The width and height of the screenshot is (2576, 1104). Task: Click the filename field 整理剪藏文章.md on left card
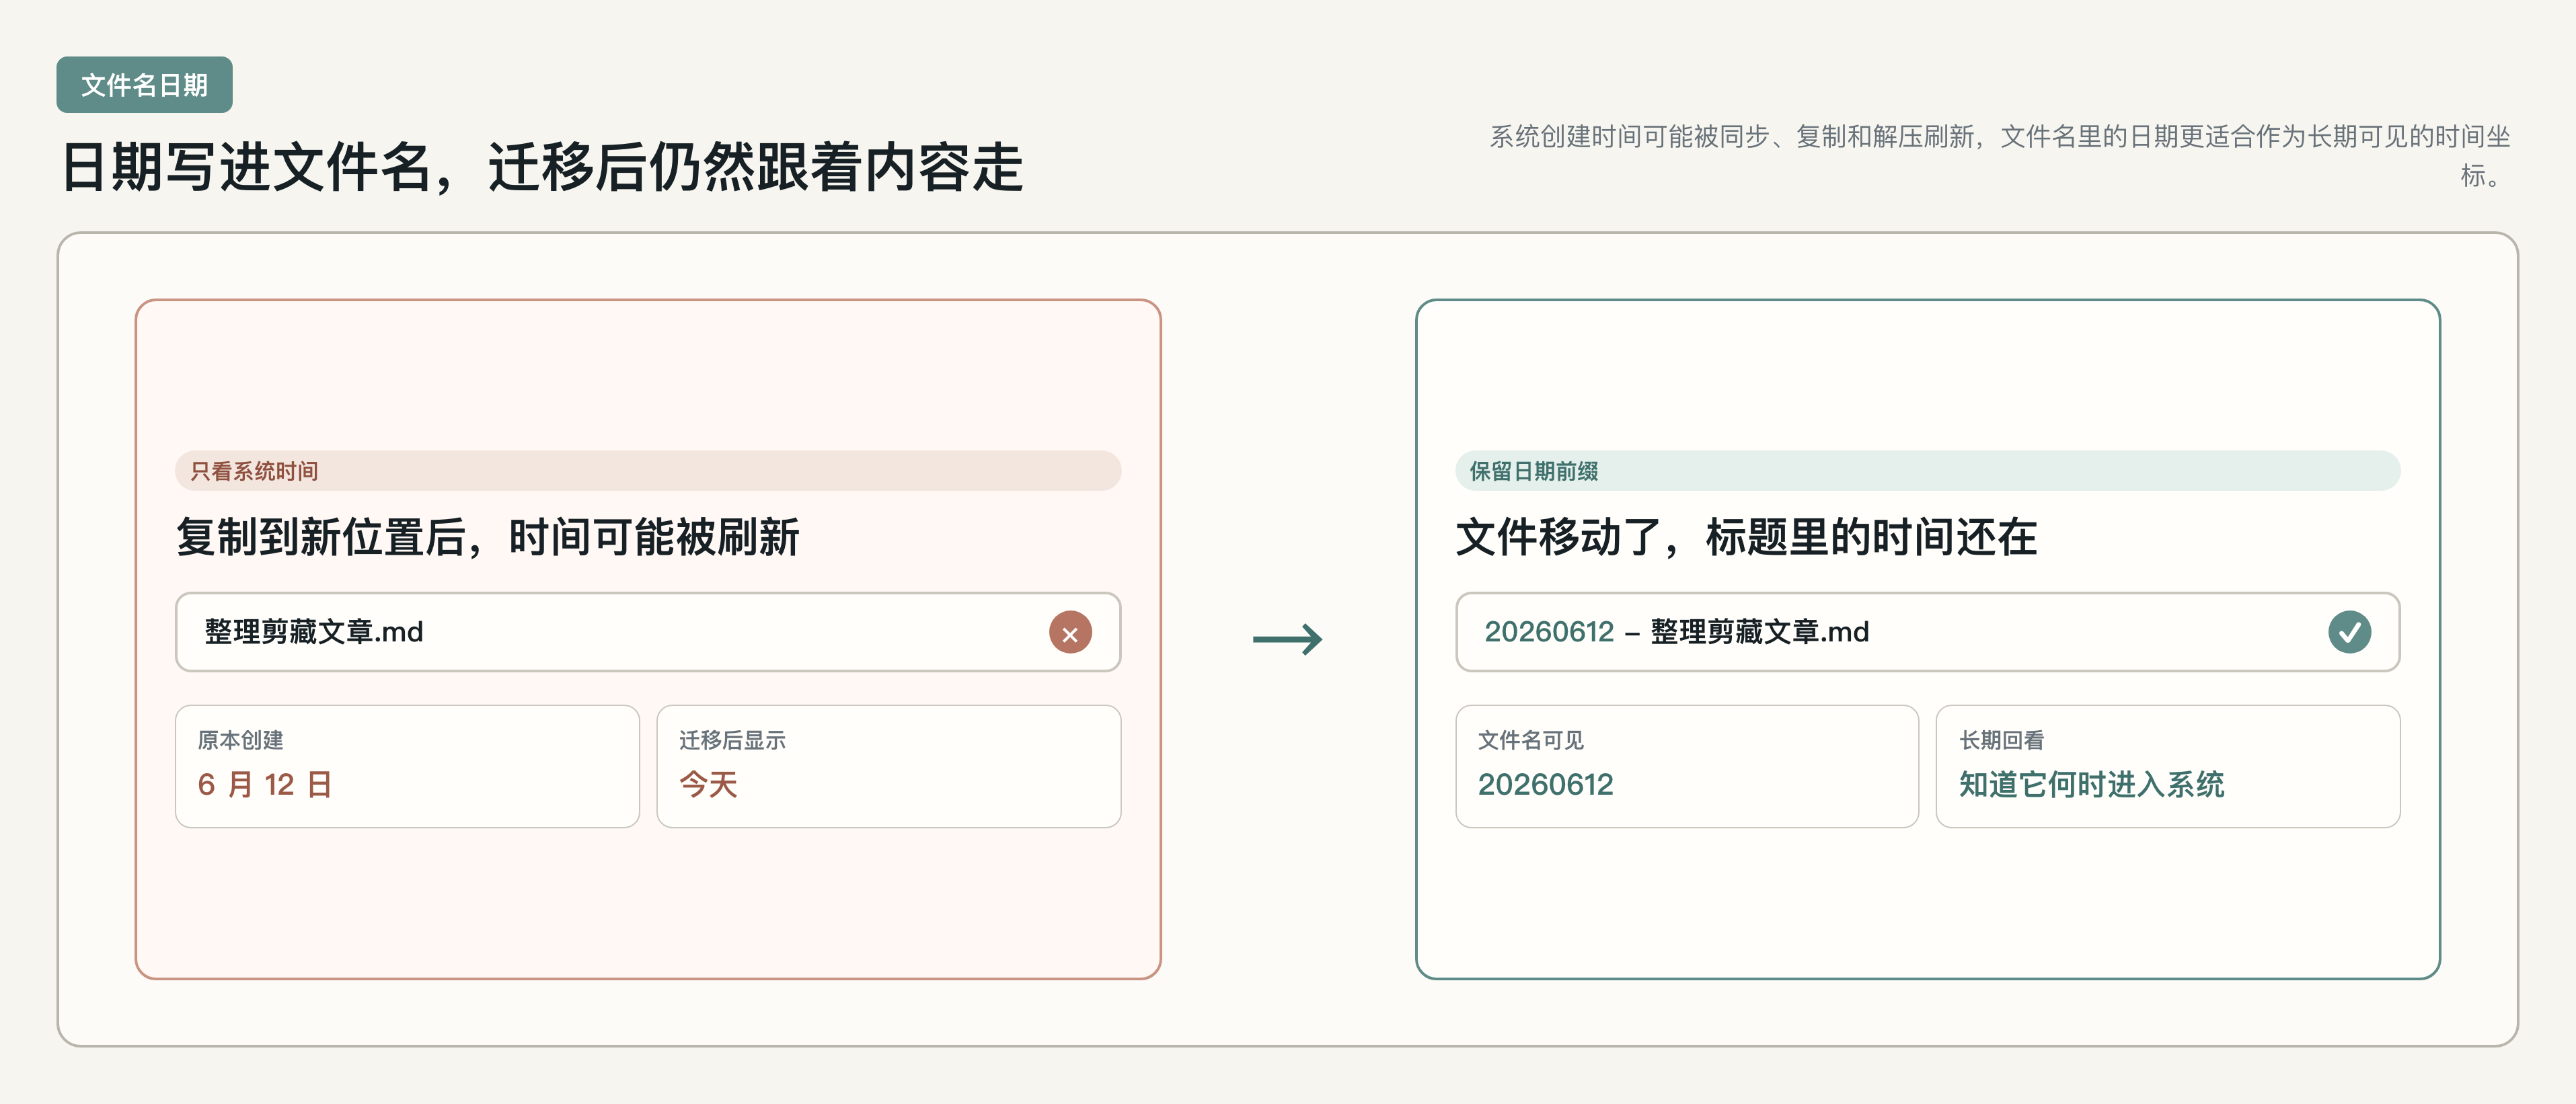[x=648, y=632]
